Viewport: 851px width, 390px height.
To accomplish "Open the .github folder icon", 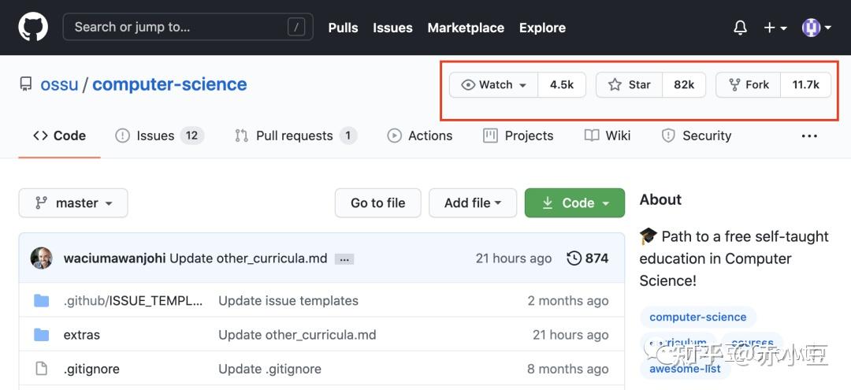I will pyautogui.click(x=42, y=300).
